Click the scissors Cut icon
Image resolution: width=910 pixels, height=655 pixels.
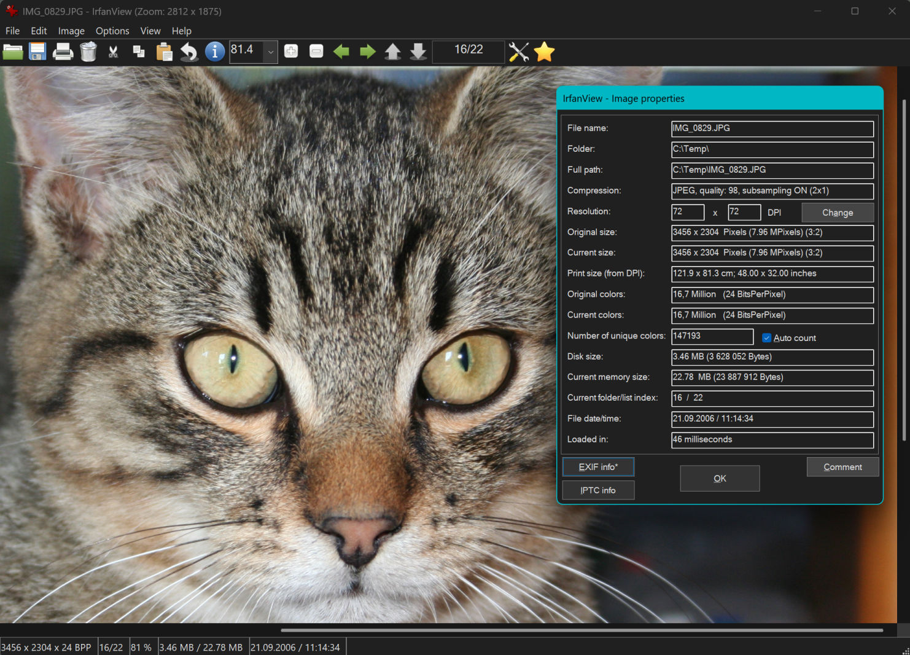click(114, 52)
